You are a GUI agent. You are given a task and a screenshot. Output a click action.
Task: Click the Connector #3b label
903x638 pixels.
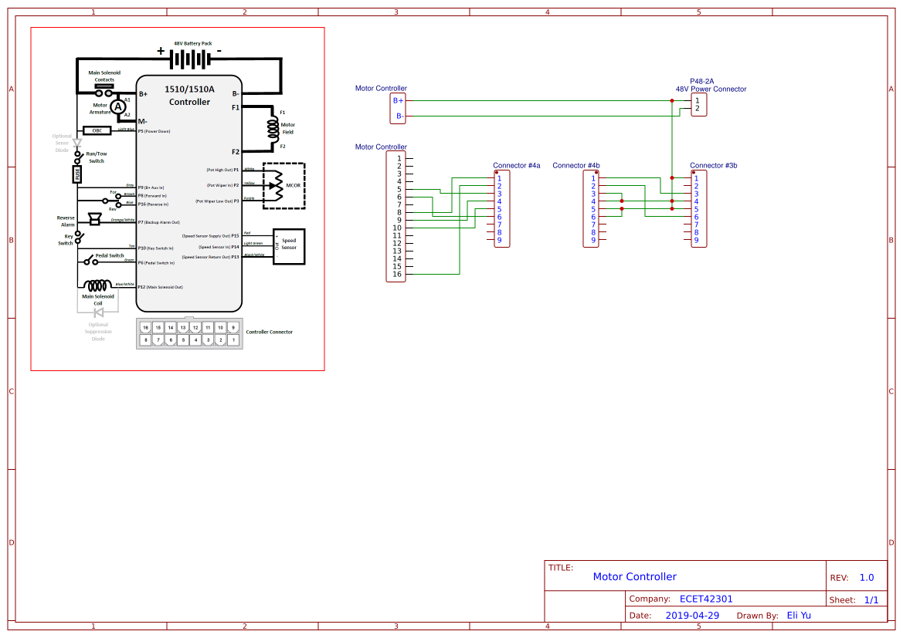tap(714, 166)
